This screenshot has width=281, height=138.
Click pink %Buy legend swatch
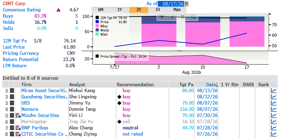click(97, 26)
